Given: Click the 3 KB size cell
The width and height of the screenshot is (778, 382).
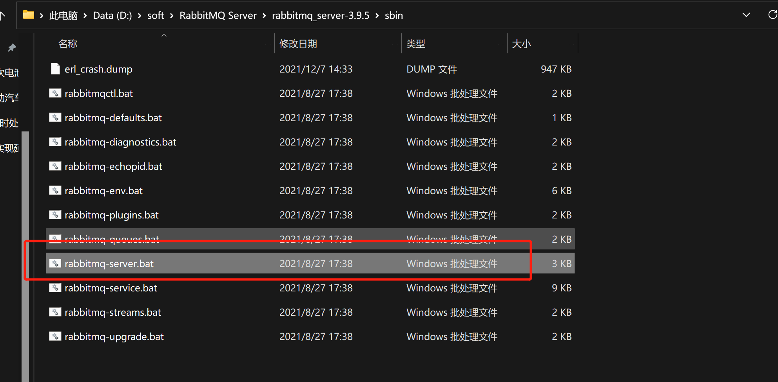Looking at the screenshot, I should [x=562, y=264].
